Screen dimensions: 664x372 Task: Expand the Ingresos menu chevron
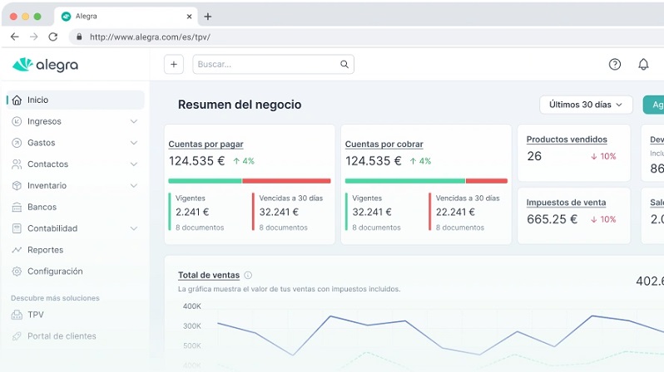coord(134,121)
